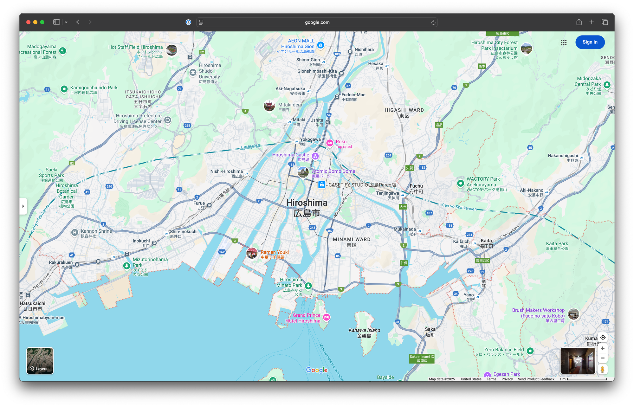This screenshot has width=634, height=407.
Task: Open the Safari share icon
Action: coord(579,22)
